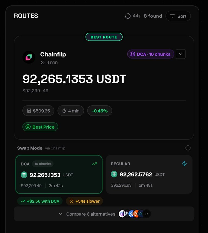Click the +54s slower badge
This screenshot has width=208, height=233.
pyautogui.click(x=84, y=201)
